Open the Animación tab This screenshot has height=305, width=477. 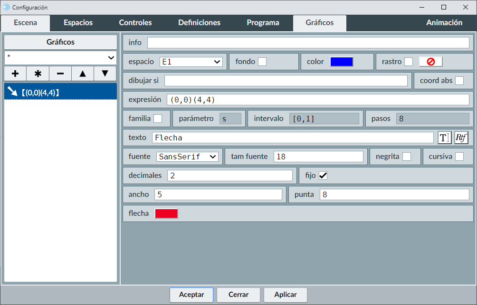(x=444, y=23)
